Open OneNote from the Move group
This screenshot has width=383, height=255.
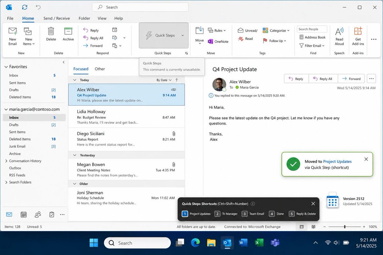218,41
